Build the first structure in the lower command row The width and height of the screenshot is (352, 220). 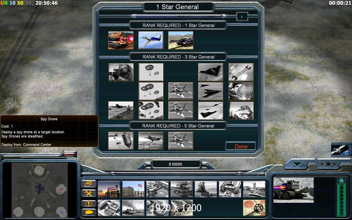[109, 208]
